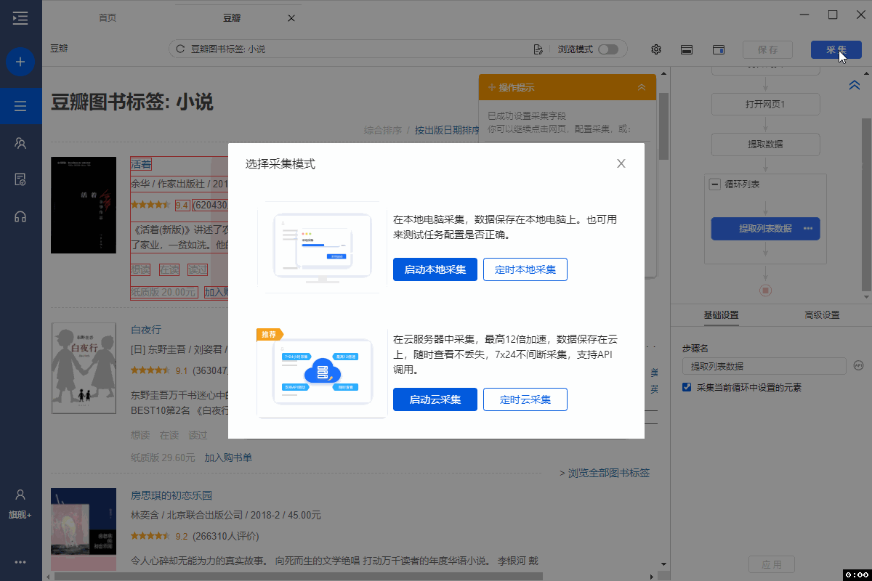Click the API icon beside step name

point(857,366)
